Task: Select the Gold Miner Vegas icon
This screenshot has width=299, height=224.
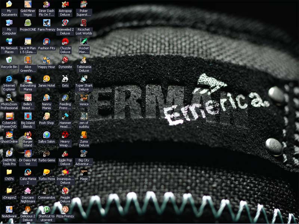Action: [28, 4]
